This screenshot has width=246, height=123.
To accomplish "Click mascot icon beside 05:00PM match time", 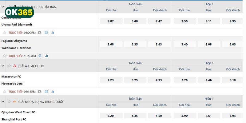I will coord(40,33).
